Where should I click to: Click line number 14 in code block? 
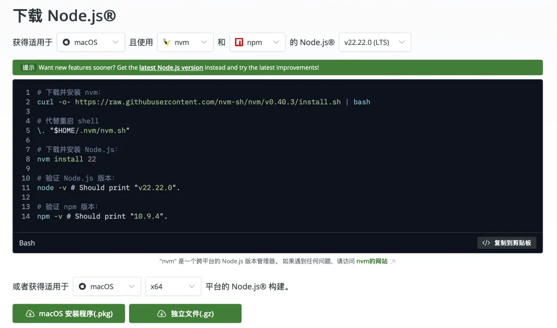26,216
